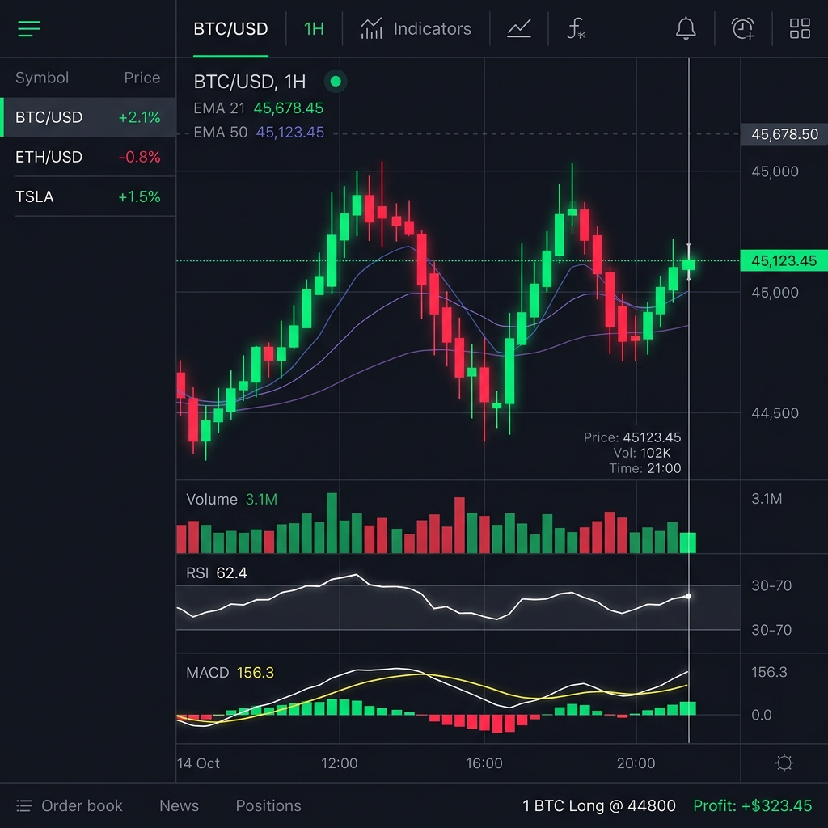
Task: Click the 16:00 time axis label
Action: coord(484,763)
